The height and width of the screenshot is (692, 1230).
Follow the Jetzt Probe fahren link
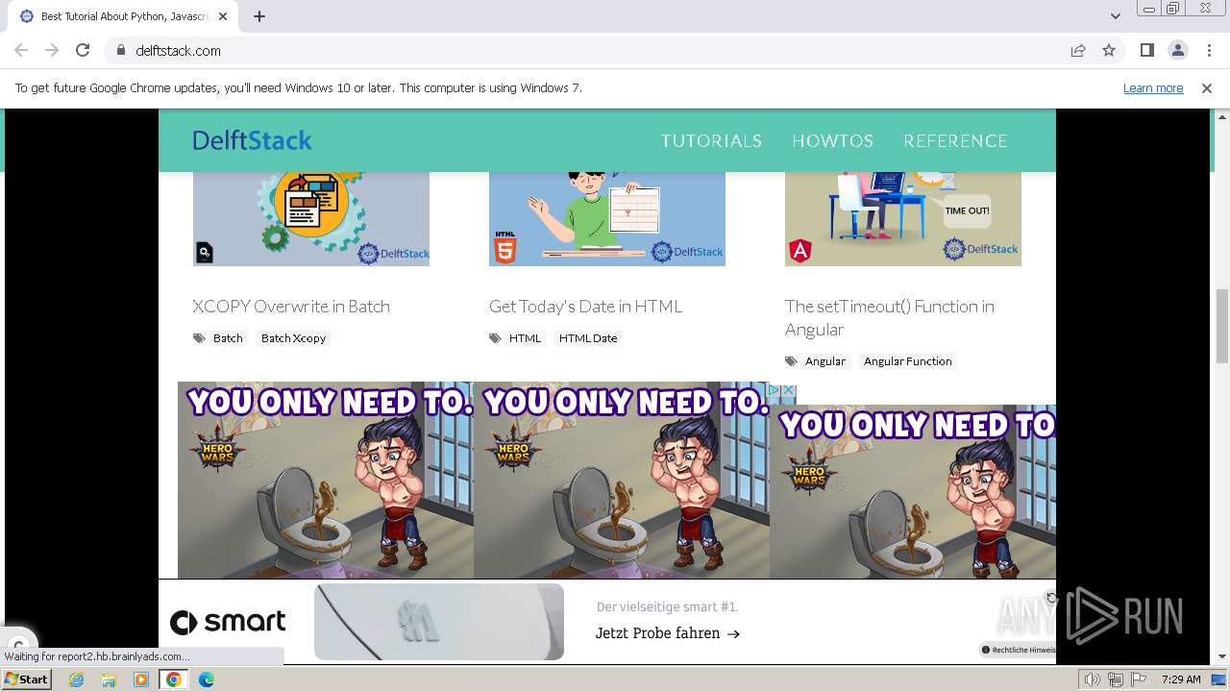[x=668, y=633]
